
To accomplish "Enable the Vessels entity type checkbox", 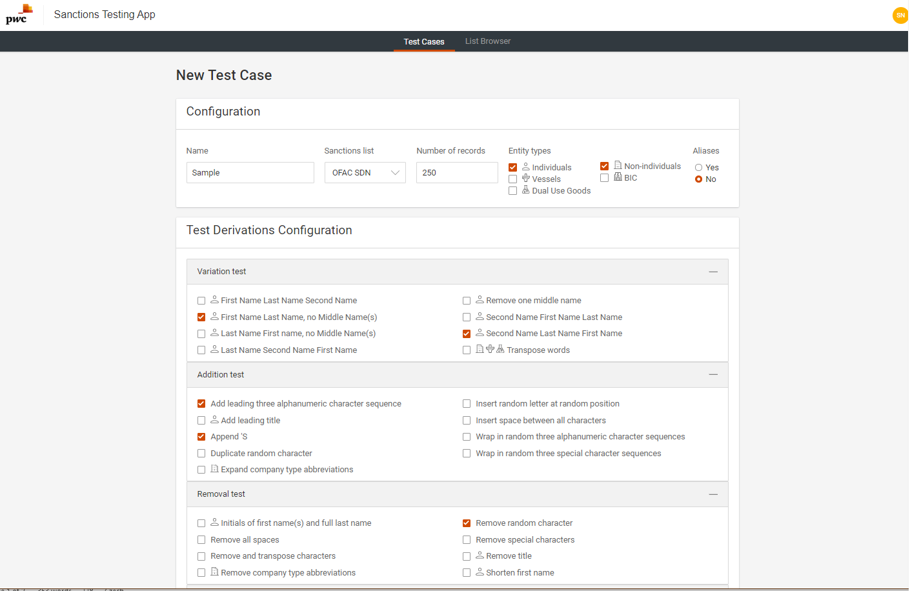I will (x=513, y=179).
